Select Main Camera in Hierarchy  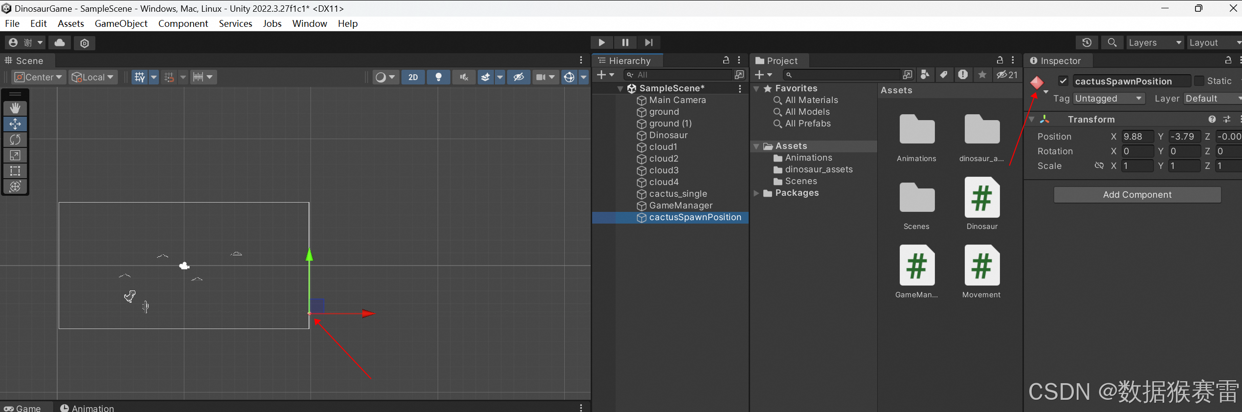(x=677, y=100)
